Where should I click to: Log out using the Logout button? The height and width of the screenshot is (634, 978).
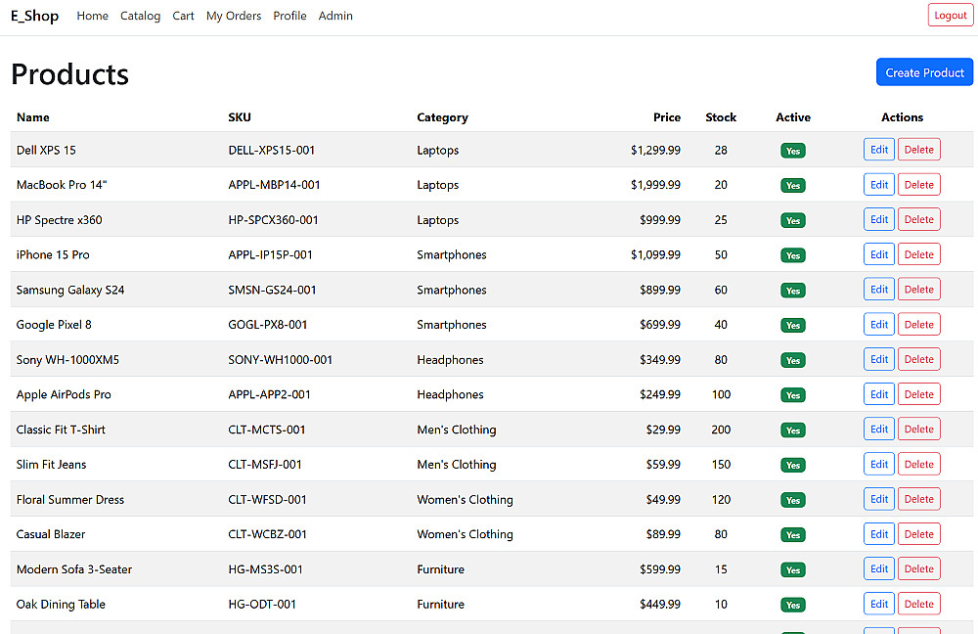tap(950, 16)
